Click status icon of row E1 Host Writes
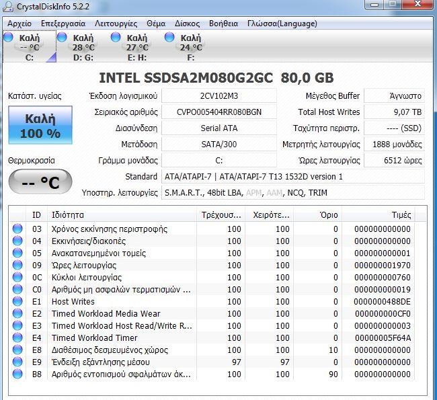Screen dimensions: 437x400 17,301
